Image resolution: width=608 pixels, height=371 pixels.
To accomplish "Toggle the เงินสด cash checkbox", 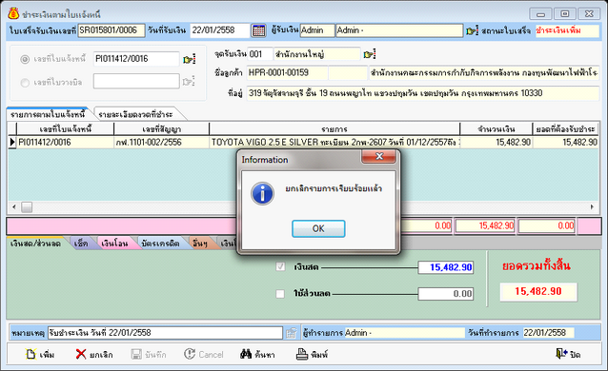I will [x=280, y=266].
